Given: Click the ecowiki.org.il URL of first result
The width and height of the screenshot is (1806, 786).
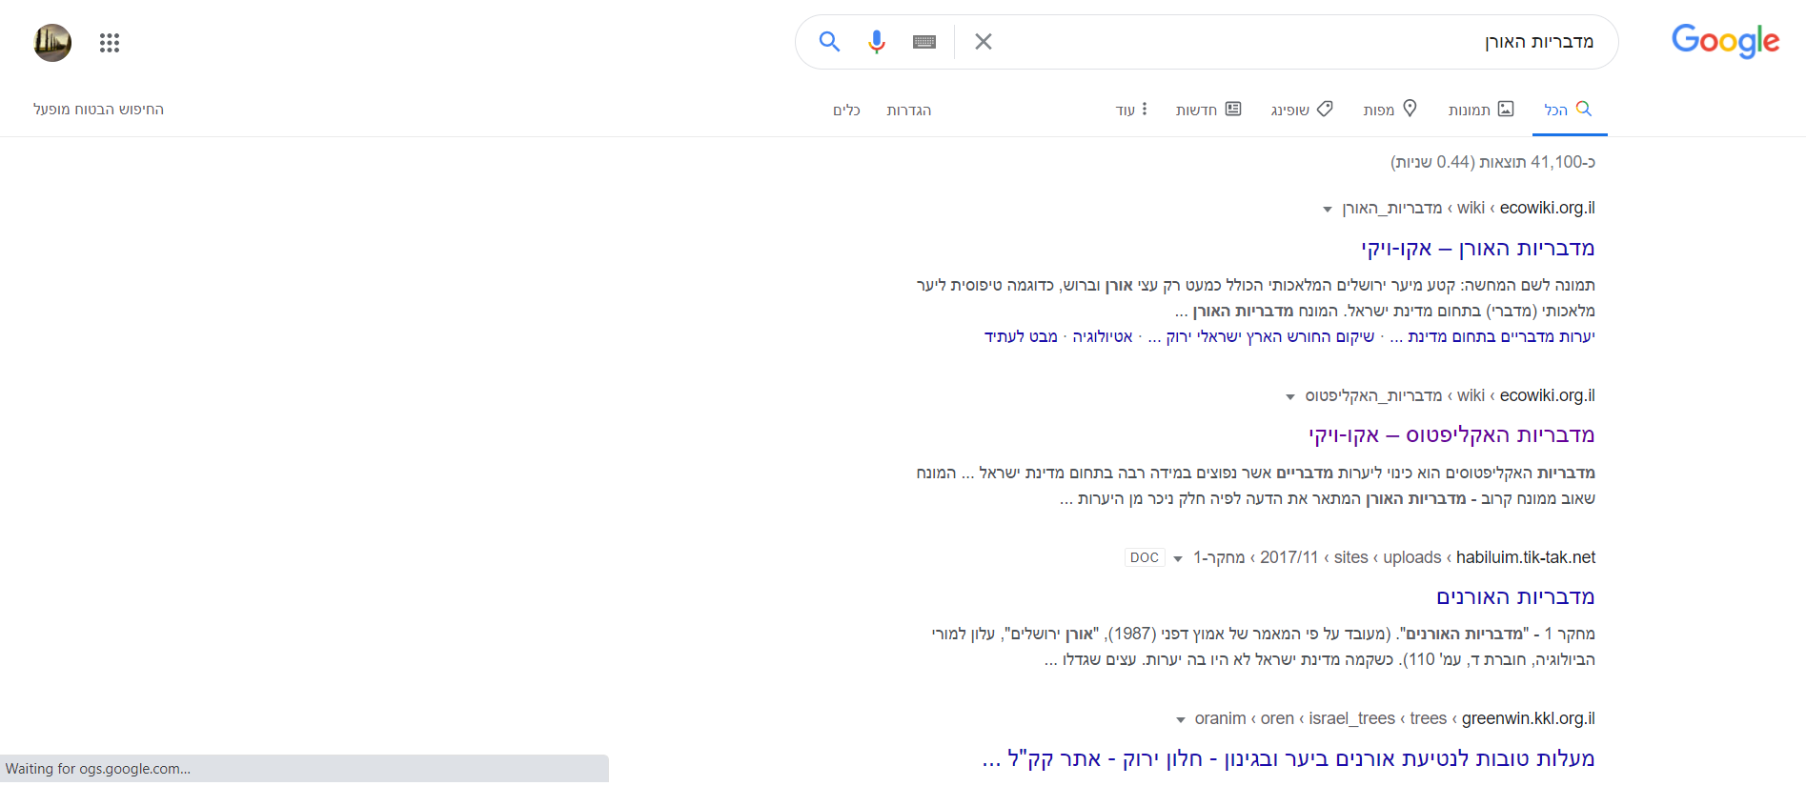Looking at the screenshot, I should tap(1548, 208).
